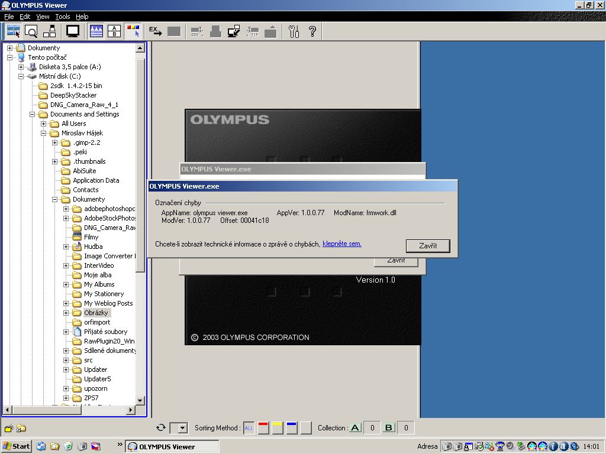Viewport: 606px width, 454px height.
Task: Open full-screen monitor view icon
Action: (x=73, y=31)
